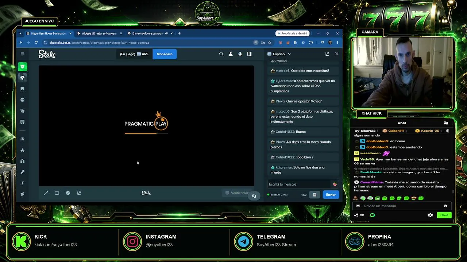
Task: Enter game fullscreen mode icon
Action: (46, 193)
